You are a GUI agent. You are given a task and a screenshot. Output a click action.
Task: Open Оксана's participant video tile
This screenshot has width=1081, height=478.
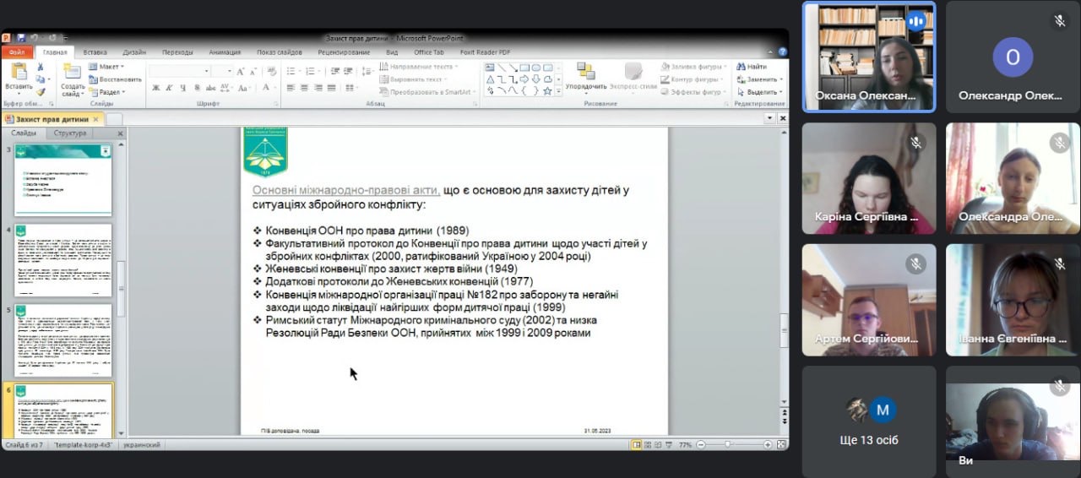869,57
